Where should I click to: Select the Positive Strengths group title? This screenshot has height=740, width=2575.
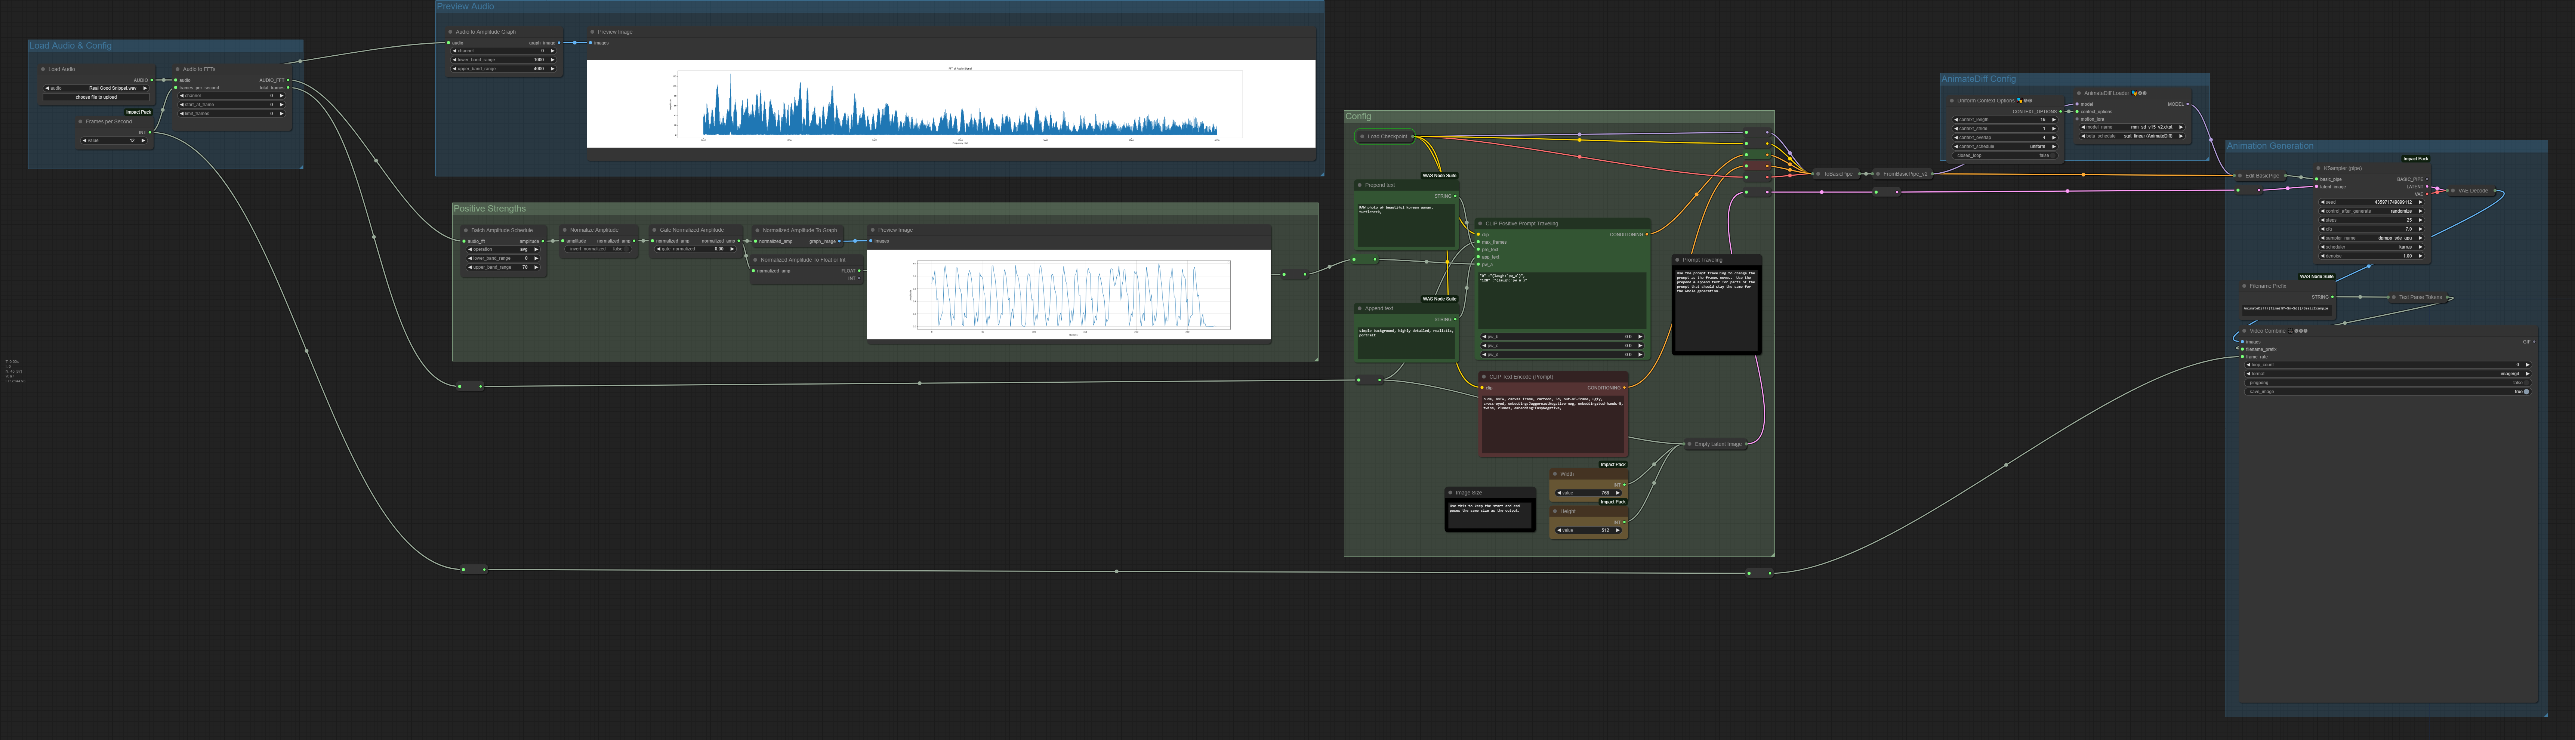pyautogui.click(x=490, y=209)
